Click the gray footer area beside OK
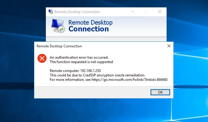Screen dimensions: 208x122 [x=89, y=92]
